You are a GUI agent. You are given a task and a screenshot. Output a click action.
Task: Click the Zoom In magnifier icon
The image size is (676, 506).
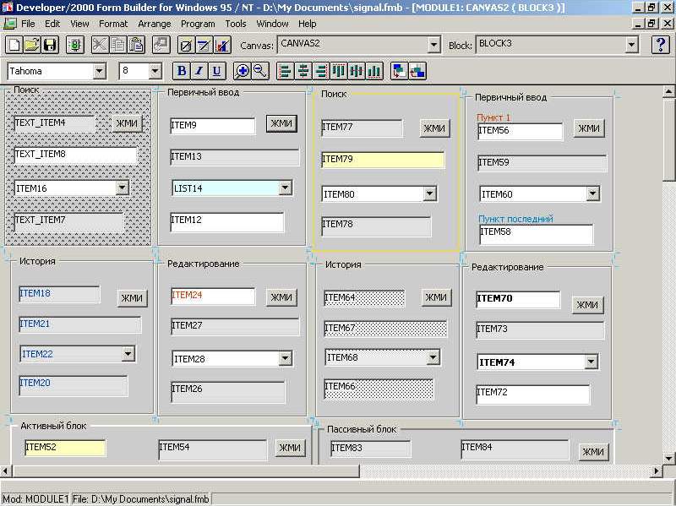point(242,71)
